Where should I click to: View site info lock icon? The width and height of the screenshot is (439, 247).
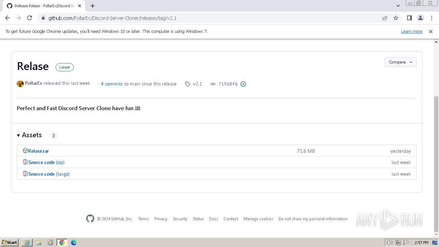tap(43, 18)
